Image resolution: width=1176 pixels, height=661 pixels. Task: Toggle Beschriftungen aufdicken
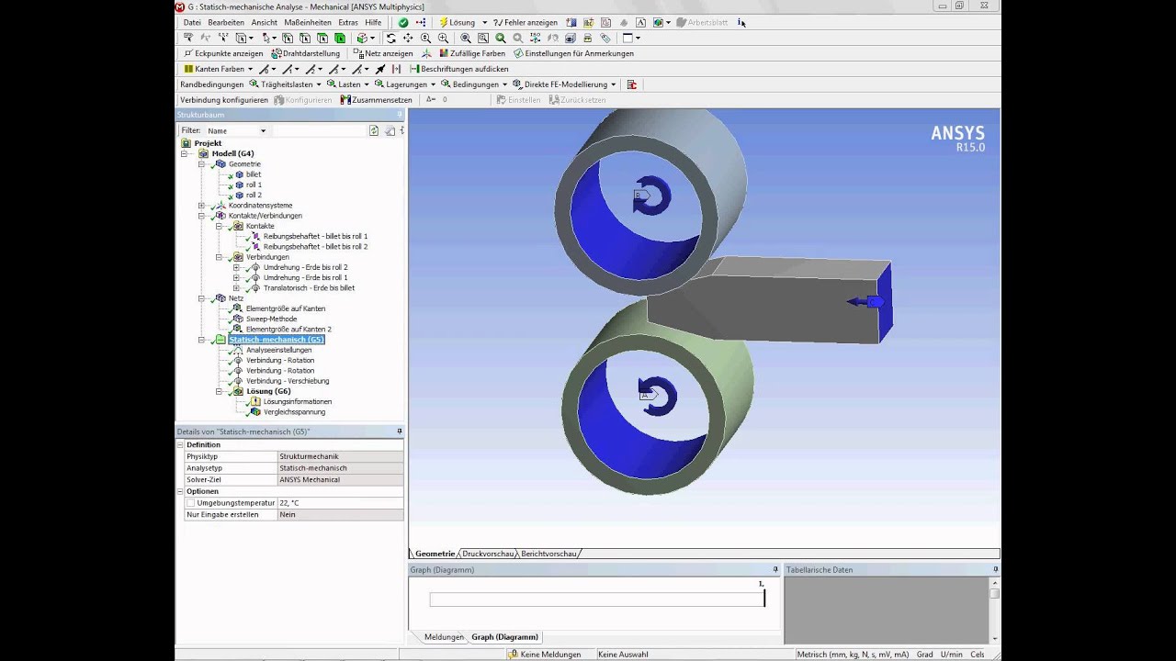click(459, 69)
